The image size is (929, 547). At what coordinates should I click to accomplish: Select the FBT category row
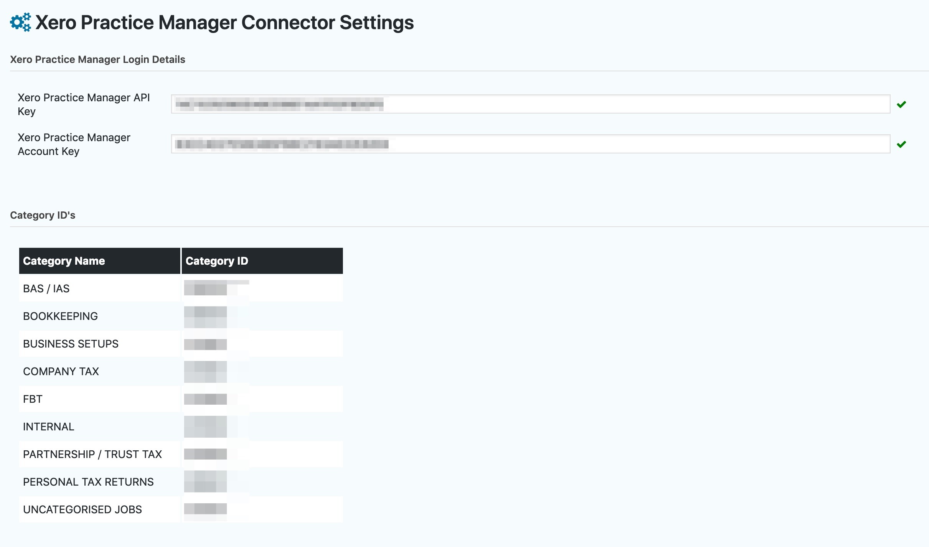(x=181, y=399)
